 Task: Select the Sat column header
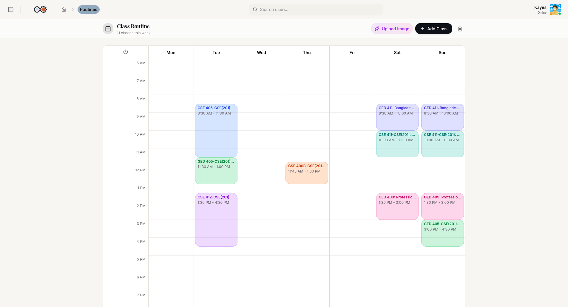[x=397, y=53]
